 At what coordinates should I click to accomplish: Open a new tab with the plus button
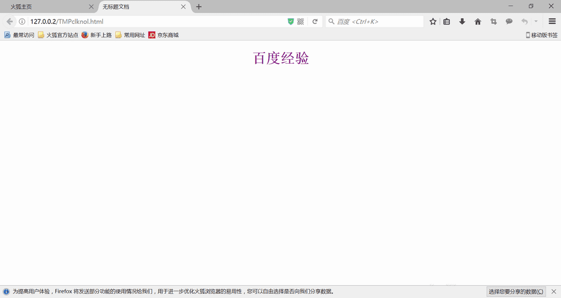tap(199, 7)
